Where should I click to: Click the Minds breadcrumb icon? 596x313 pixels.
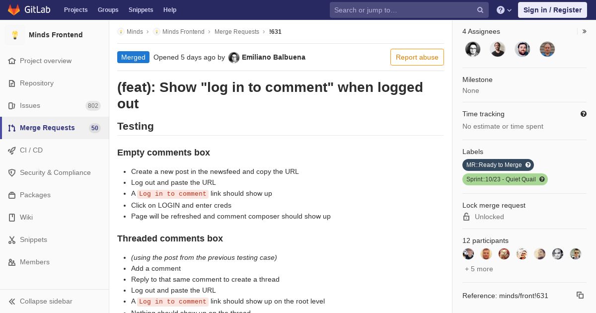pos(121,32)
